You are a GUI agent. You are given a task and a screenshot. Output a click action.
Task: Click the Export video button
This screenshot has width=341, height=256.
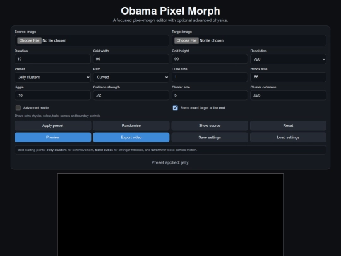click(131, 137)
